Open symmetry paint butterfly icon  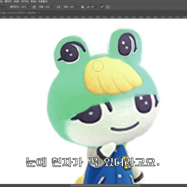108,7
